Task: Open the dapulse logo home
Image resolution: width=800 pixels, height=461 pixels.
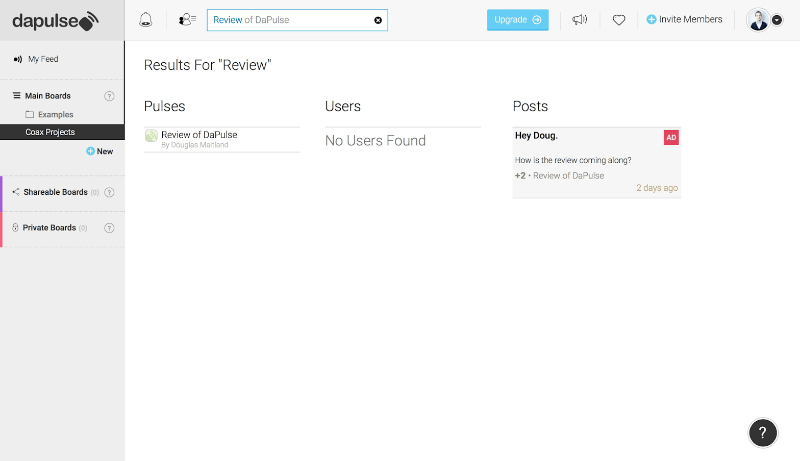Action: click(x=55, y=21)
